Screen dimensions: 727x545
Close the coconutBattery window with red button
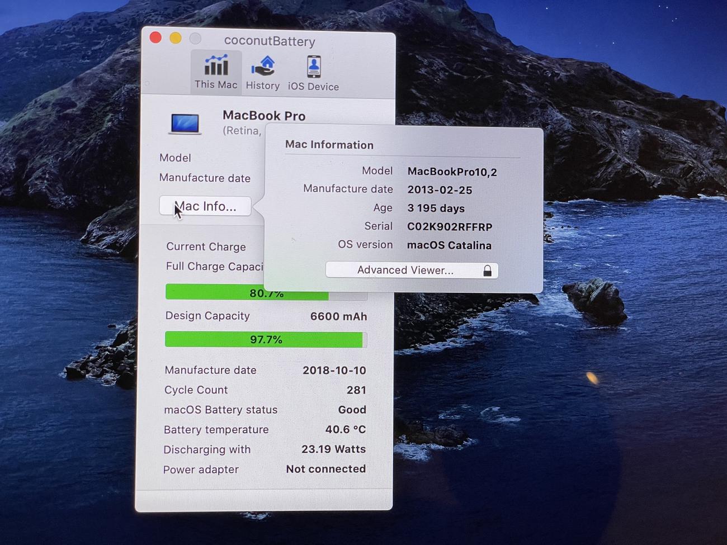tap(156, 37)
